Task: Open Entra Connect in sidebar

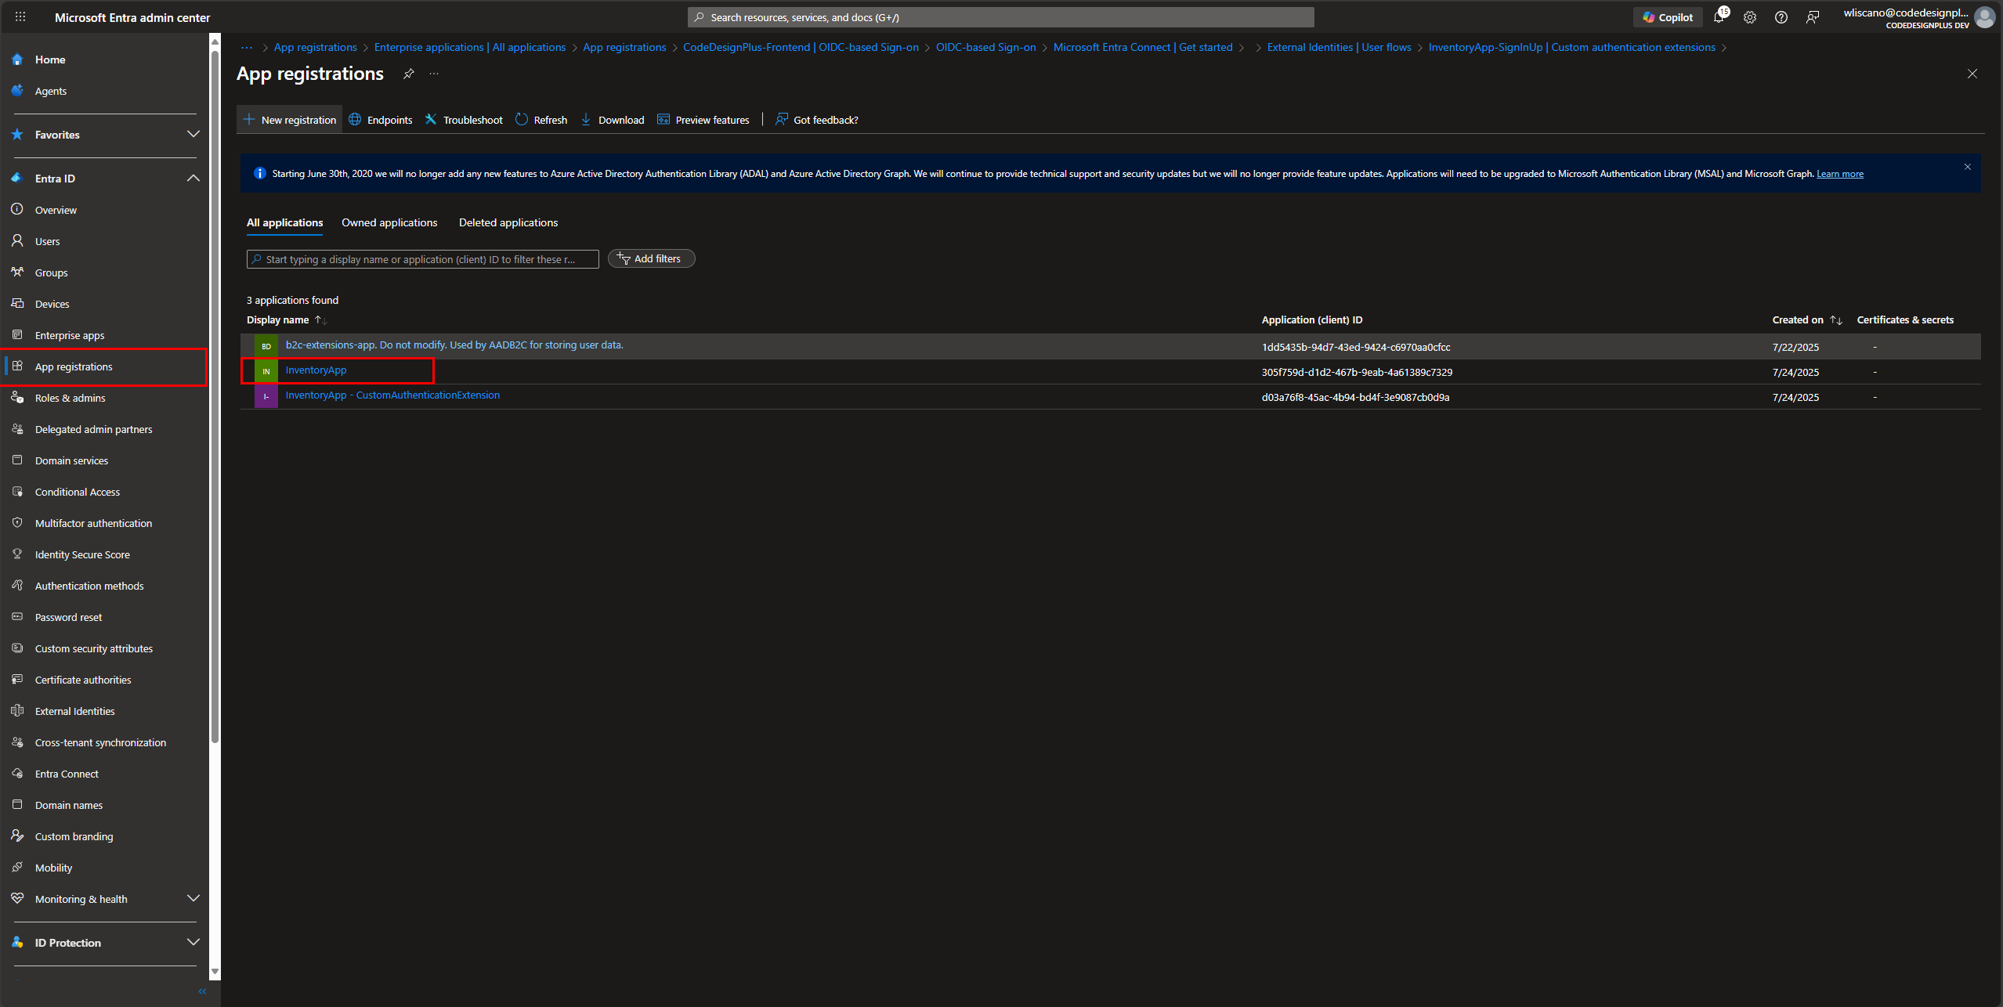Action: point(67,774)
